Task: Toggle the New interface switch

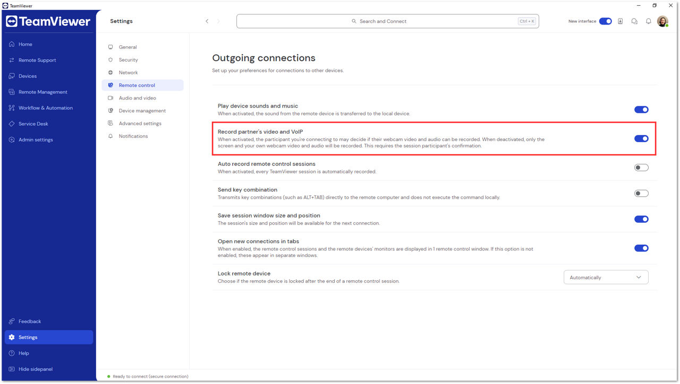Action: click(606, 21)
